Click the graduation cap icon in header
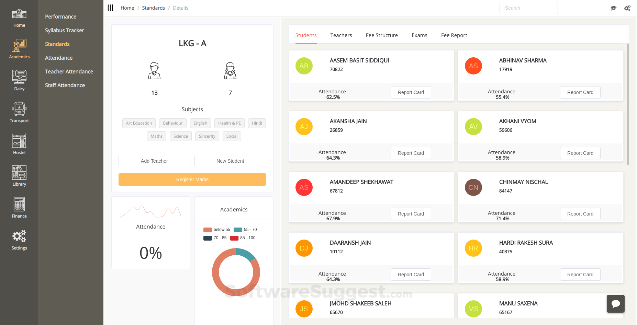 pos(613,8)
